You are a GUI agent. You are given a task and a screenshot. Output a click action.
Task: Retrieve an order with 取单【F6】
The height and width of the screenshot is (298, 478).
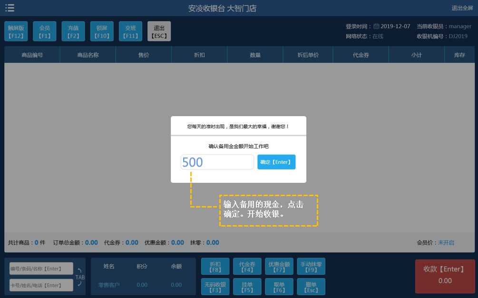coord(279,286)
